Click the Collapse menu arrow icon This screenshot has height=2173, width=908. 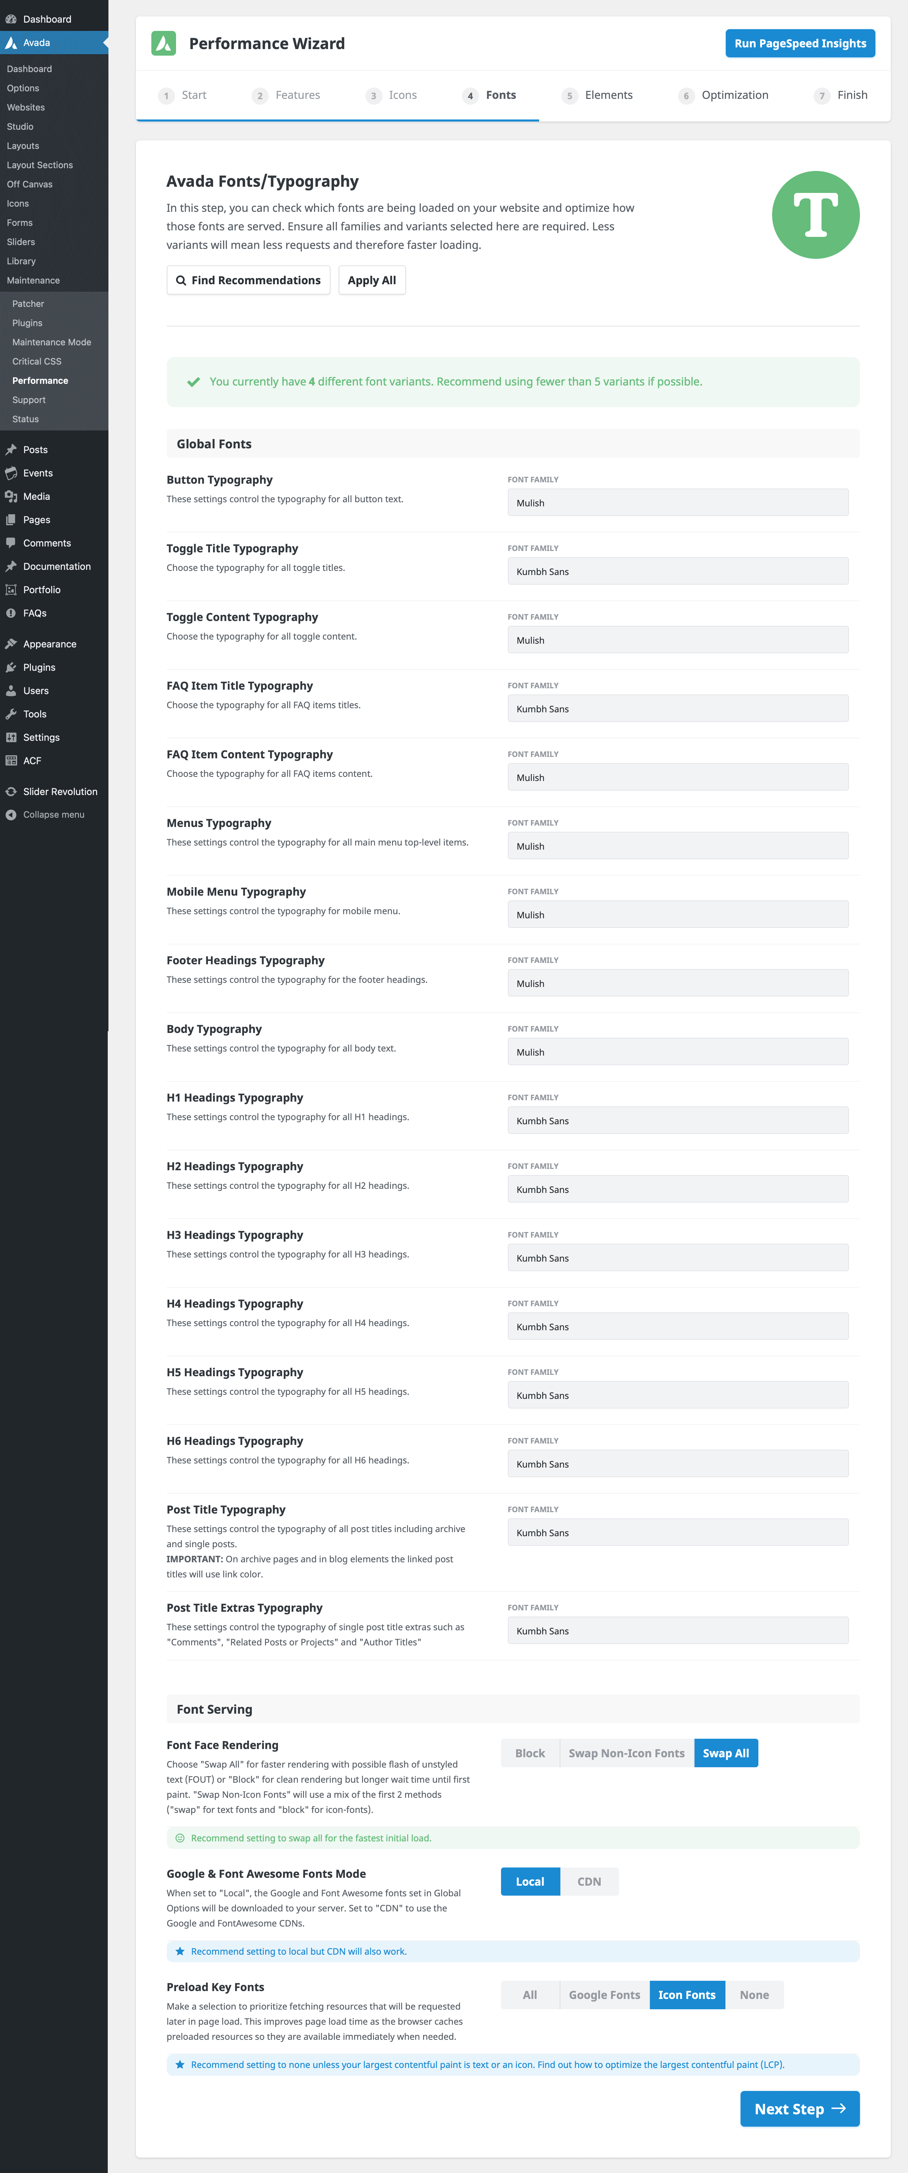click(11, 815)
